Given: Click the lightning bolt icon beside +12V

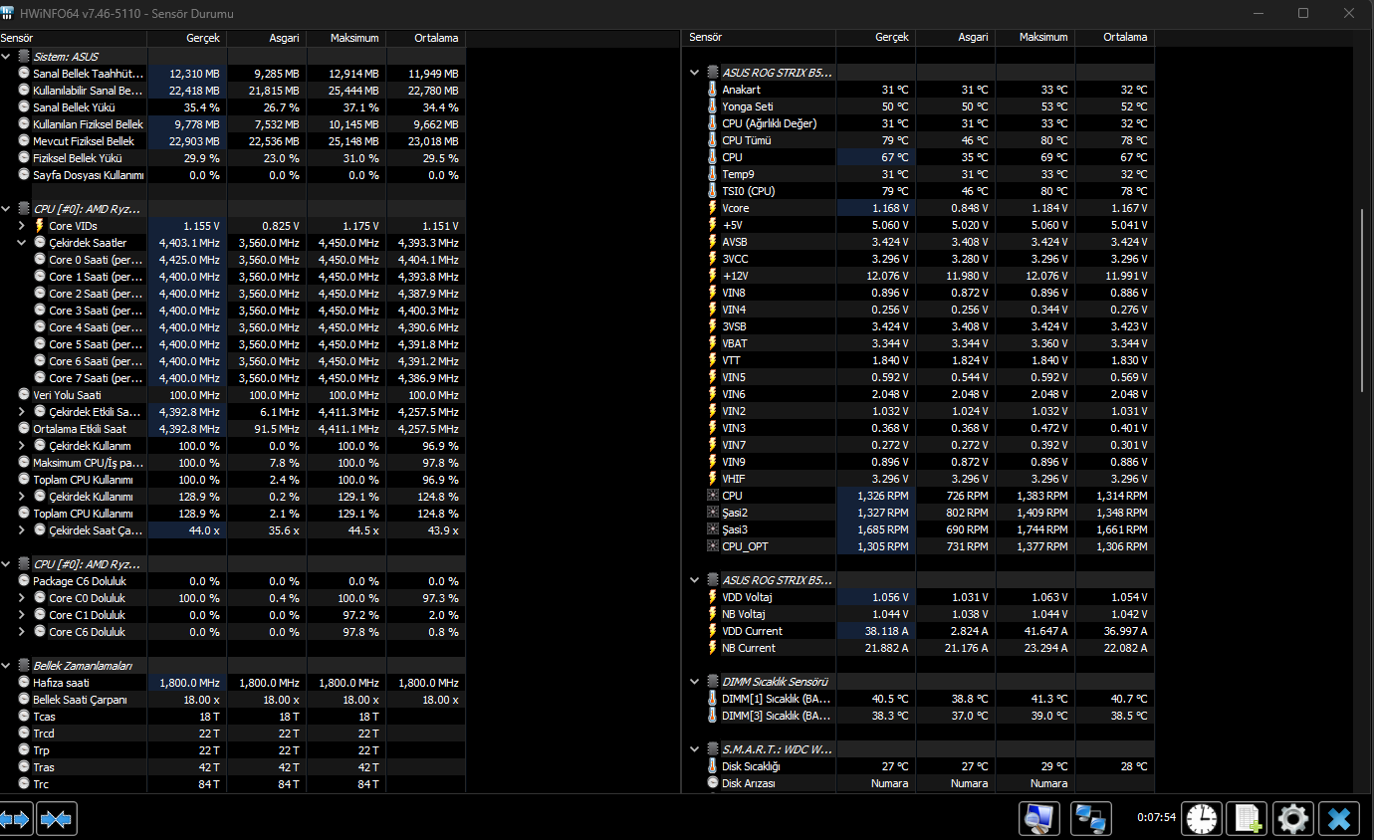Looking at the screenshot, I should 712,276.
